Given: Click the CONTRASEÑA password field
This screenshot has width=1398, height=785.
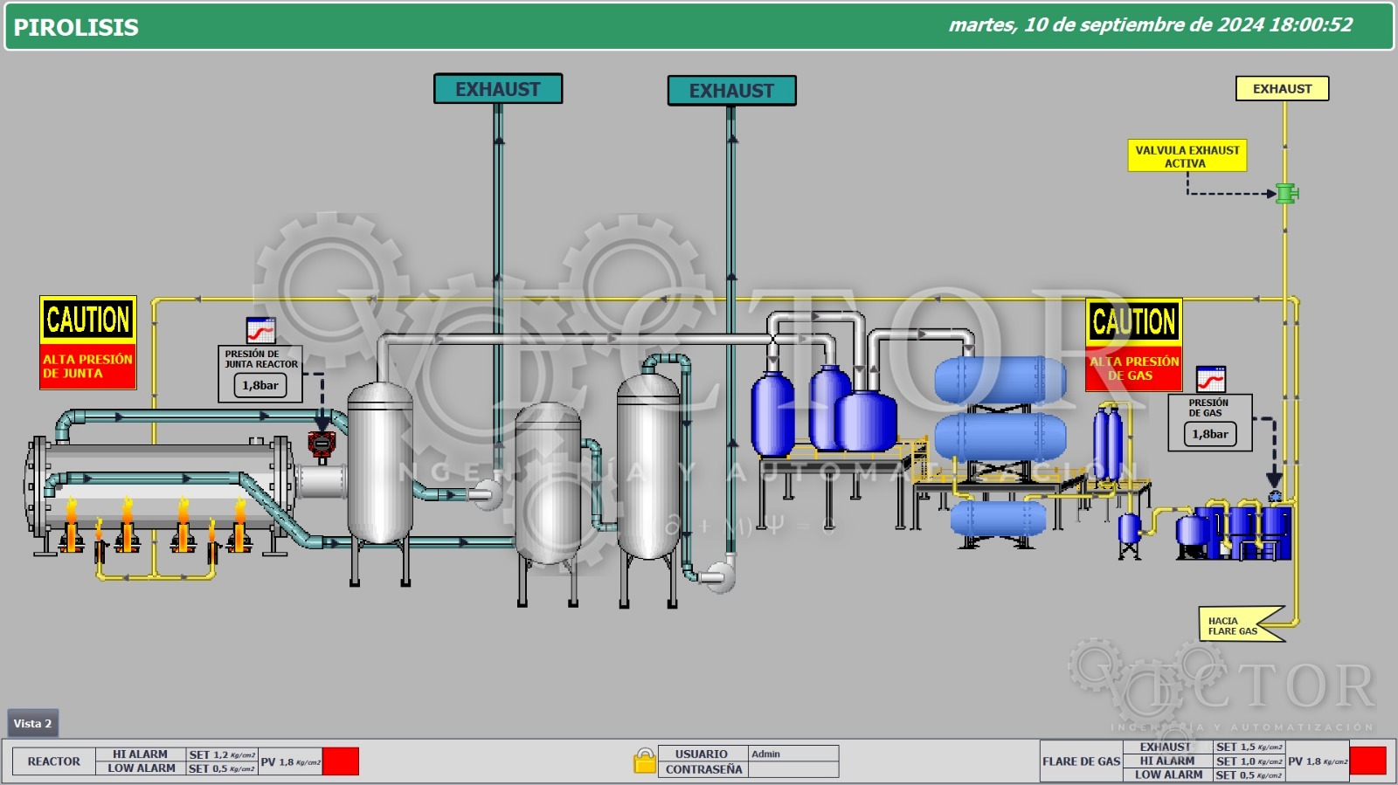Looking at the screenshot, I should (x=792, y=769).
